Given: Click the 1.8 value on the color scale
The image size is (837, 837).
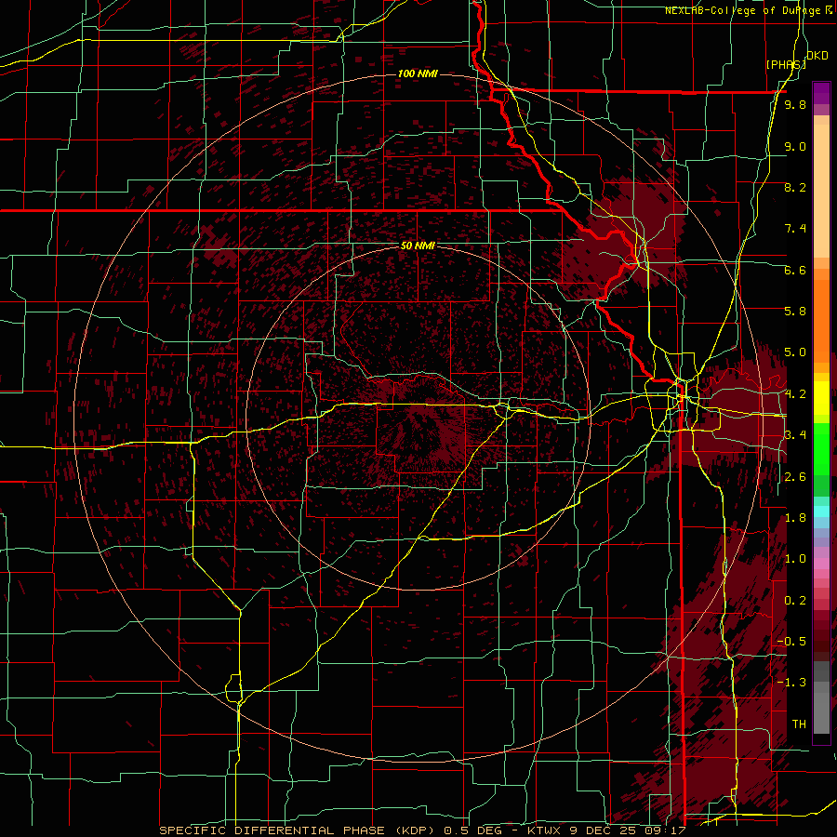Looking at the screenshot, I should tap(795, 518).
